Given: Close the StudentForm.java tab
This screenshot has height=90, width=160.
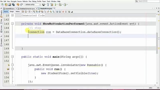Looking at the screenshot, I should 54,8.
